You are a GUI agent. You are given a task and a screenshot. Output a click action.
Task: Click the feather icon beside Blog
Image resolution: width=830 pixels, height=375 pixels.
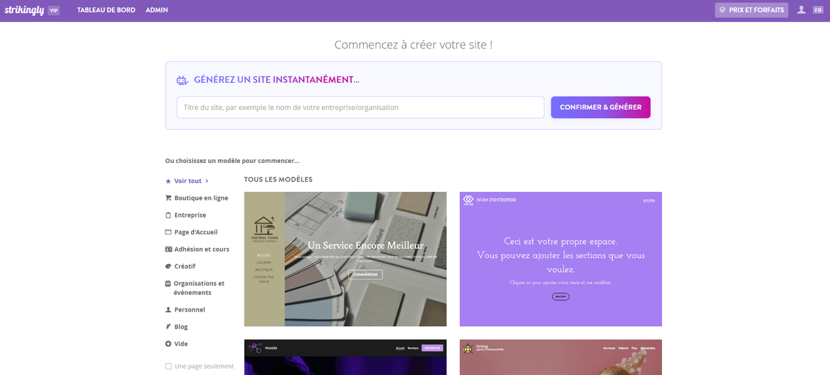(x=168, y=327)
